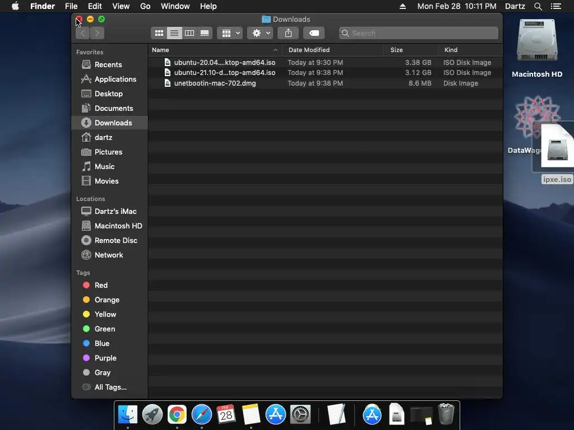
Task: Open Google Chrome from the Dock
Action: (x=177, y=414)
